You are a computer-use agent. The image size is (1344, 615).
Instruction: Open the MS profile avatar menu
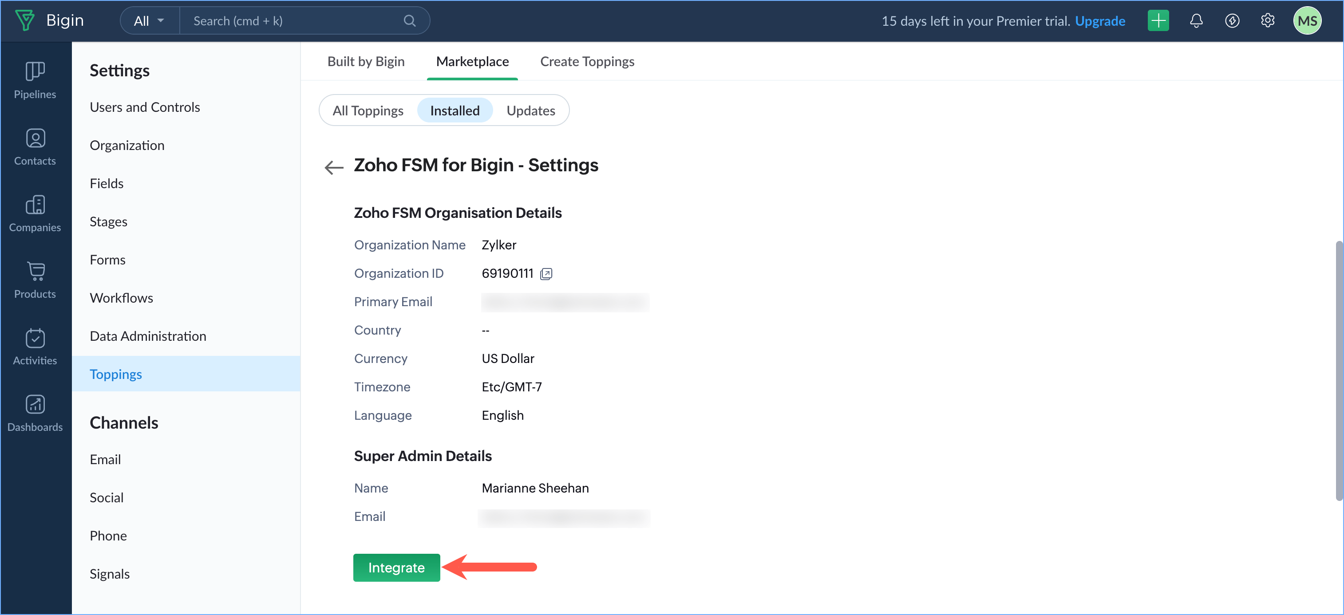pyautogui.click(x=1307, y=21)
